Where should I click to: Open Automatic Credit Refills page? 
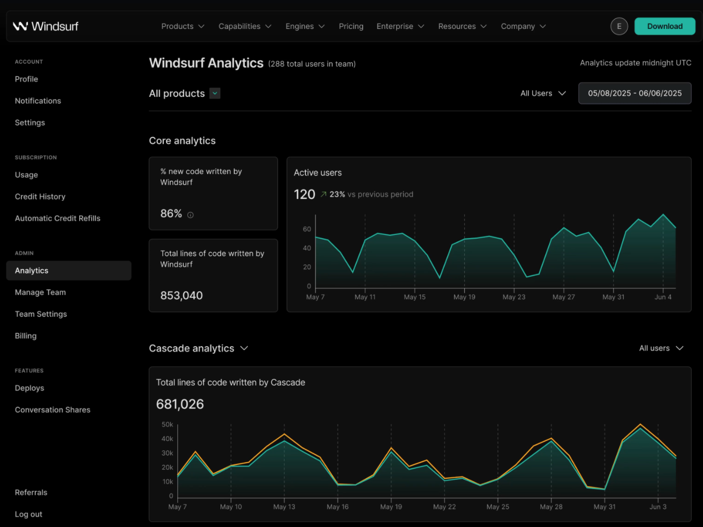58,218
